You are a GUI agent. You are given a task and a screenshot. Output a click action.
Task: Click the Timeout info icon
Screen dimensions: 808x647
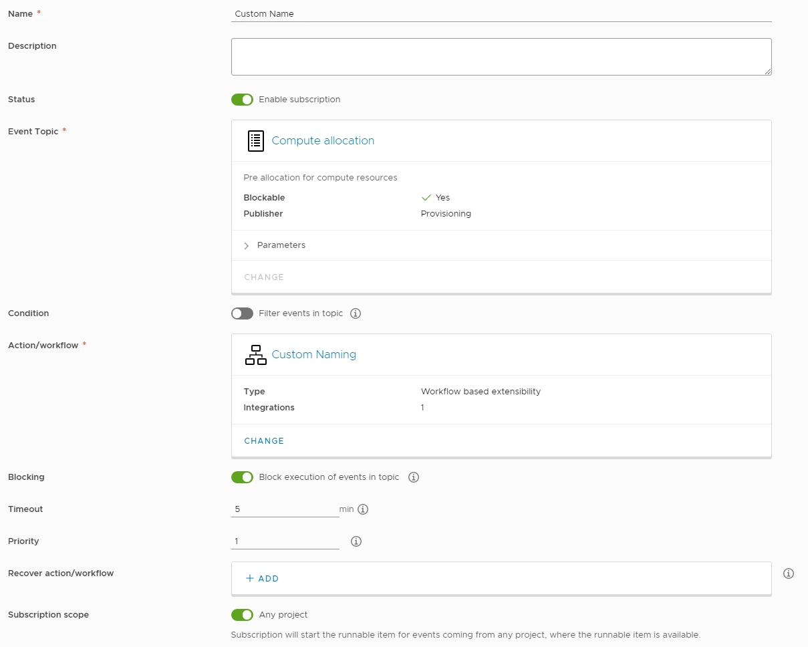(x=363, y=509)
